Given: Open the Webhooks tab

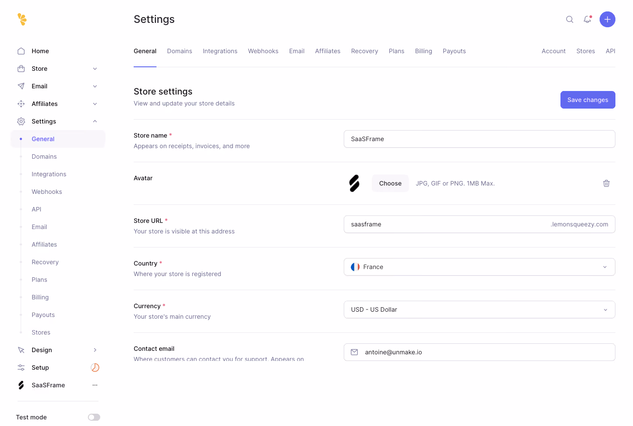Looking at the screenshot, I should (x=263, y=51).
